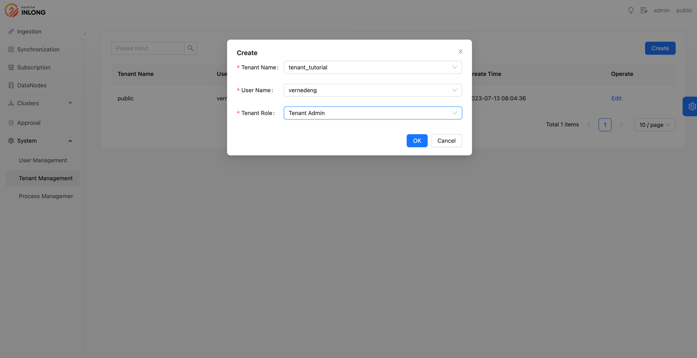Go to the next page arrow
Viewport: 697px width, 358px height.
point(621,125)
